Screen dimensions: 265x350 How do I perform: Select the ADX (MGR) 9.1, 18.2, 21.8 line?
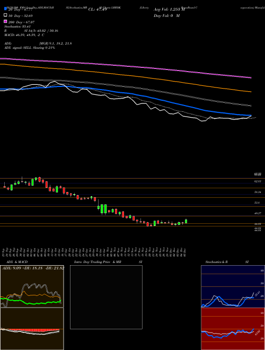[x=38, y=43]
